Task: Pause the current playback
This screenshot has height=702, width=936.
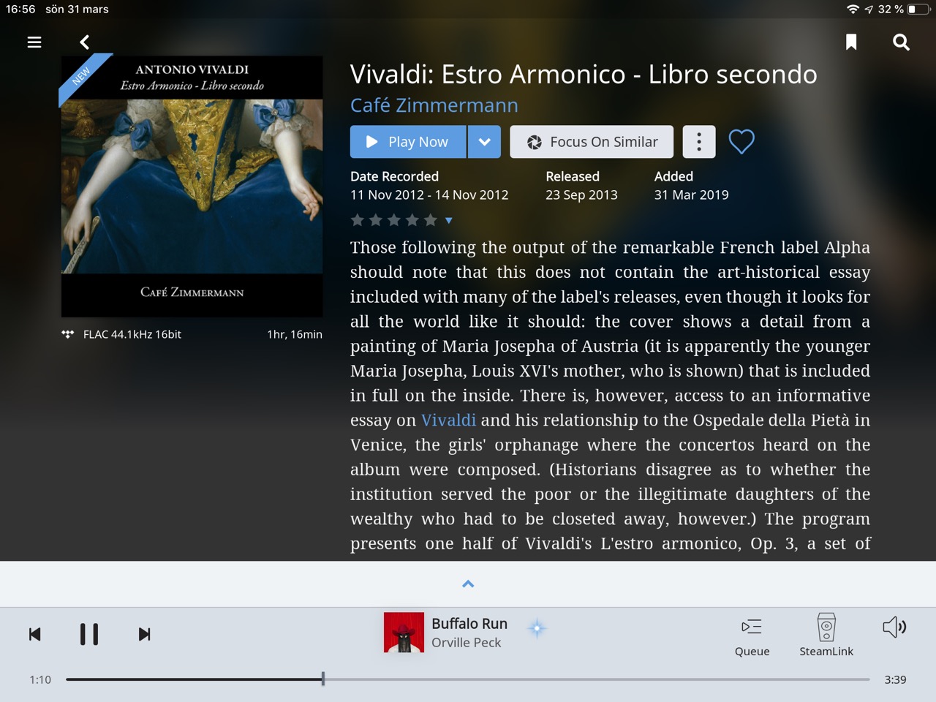Action: [x=89, y=634]
